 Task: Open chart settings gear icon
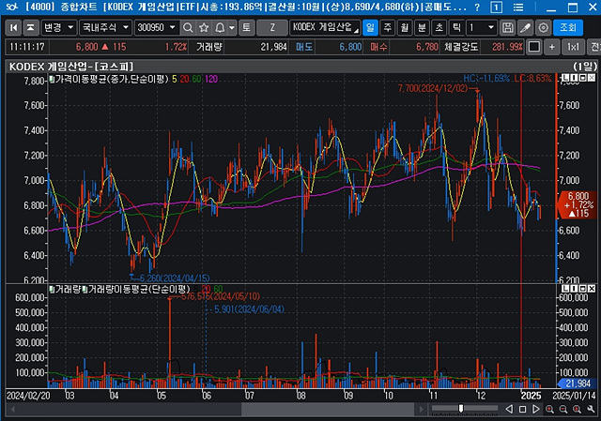tap(544, 28)
